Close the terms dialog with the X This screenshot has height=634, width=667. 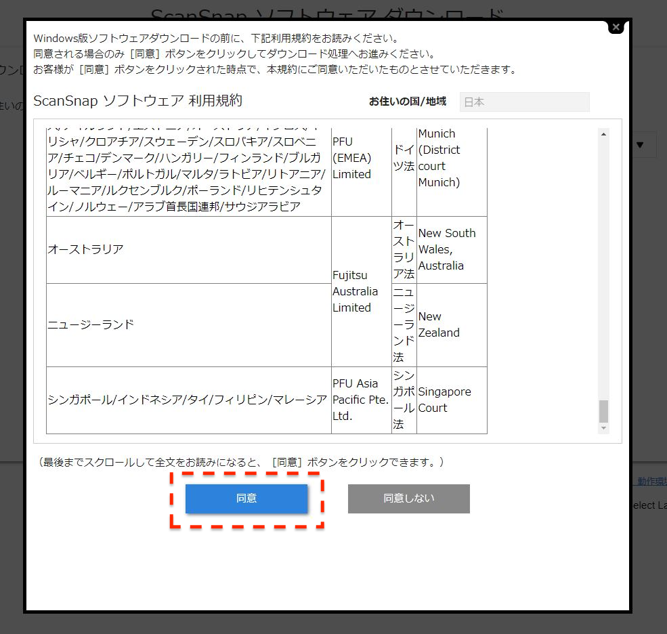pyautogui.click(x=616, y=27)
